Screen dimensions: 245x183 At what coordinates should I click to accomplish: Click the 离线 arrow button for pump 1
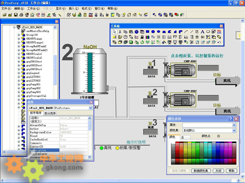[228, 81]
